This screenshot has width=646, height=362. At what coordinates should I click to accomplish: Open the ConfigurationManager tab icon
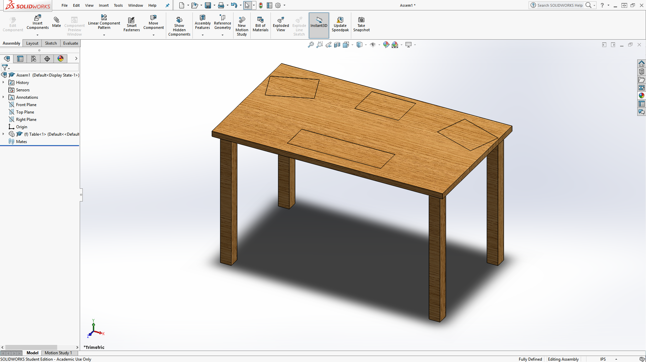click(34, 59)
